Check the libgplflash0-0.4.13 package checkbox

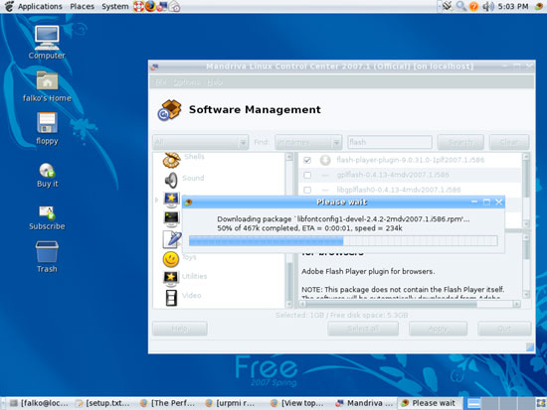307,190
